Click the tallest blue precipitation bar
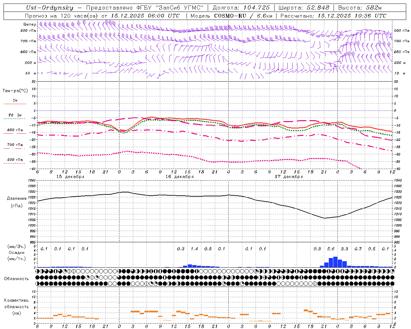 point(335,262)
